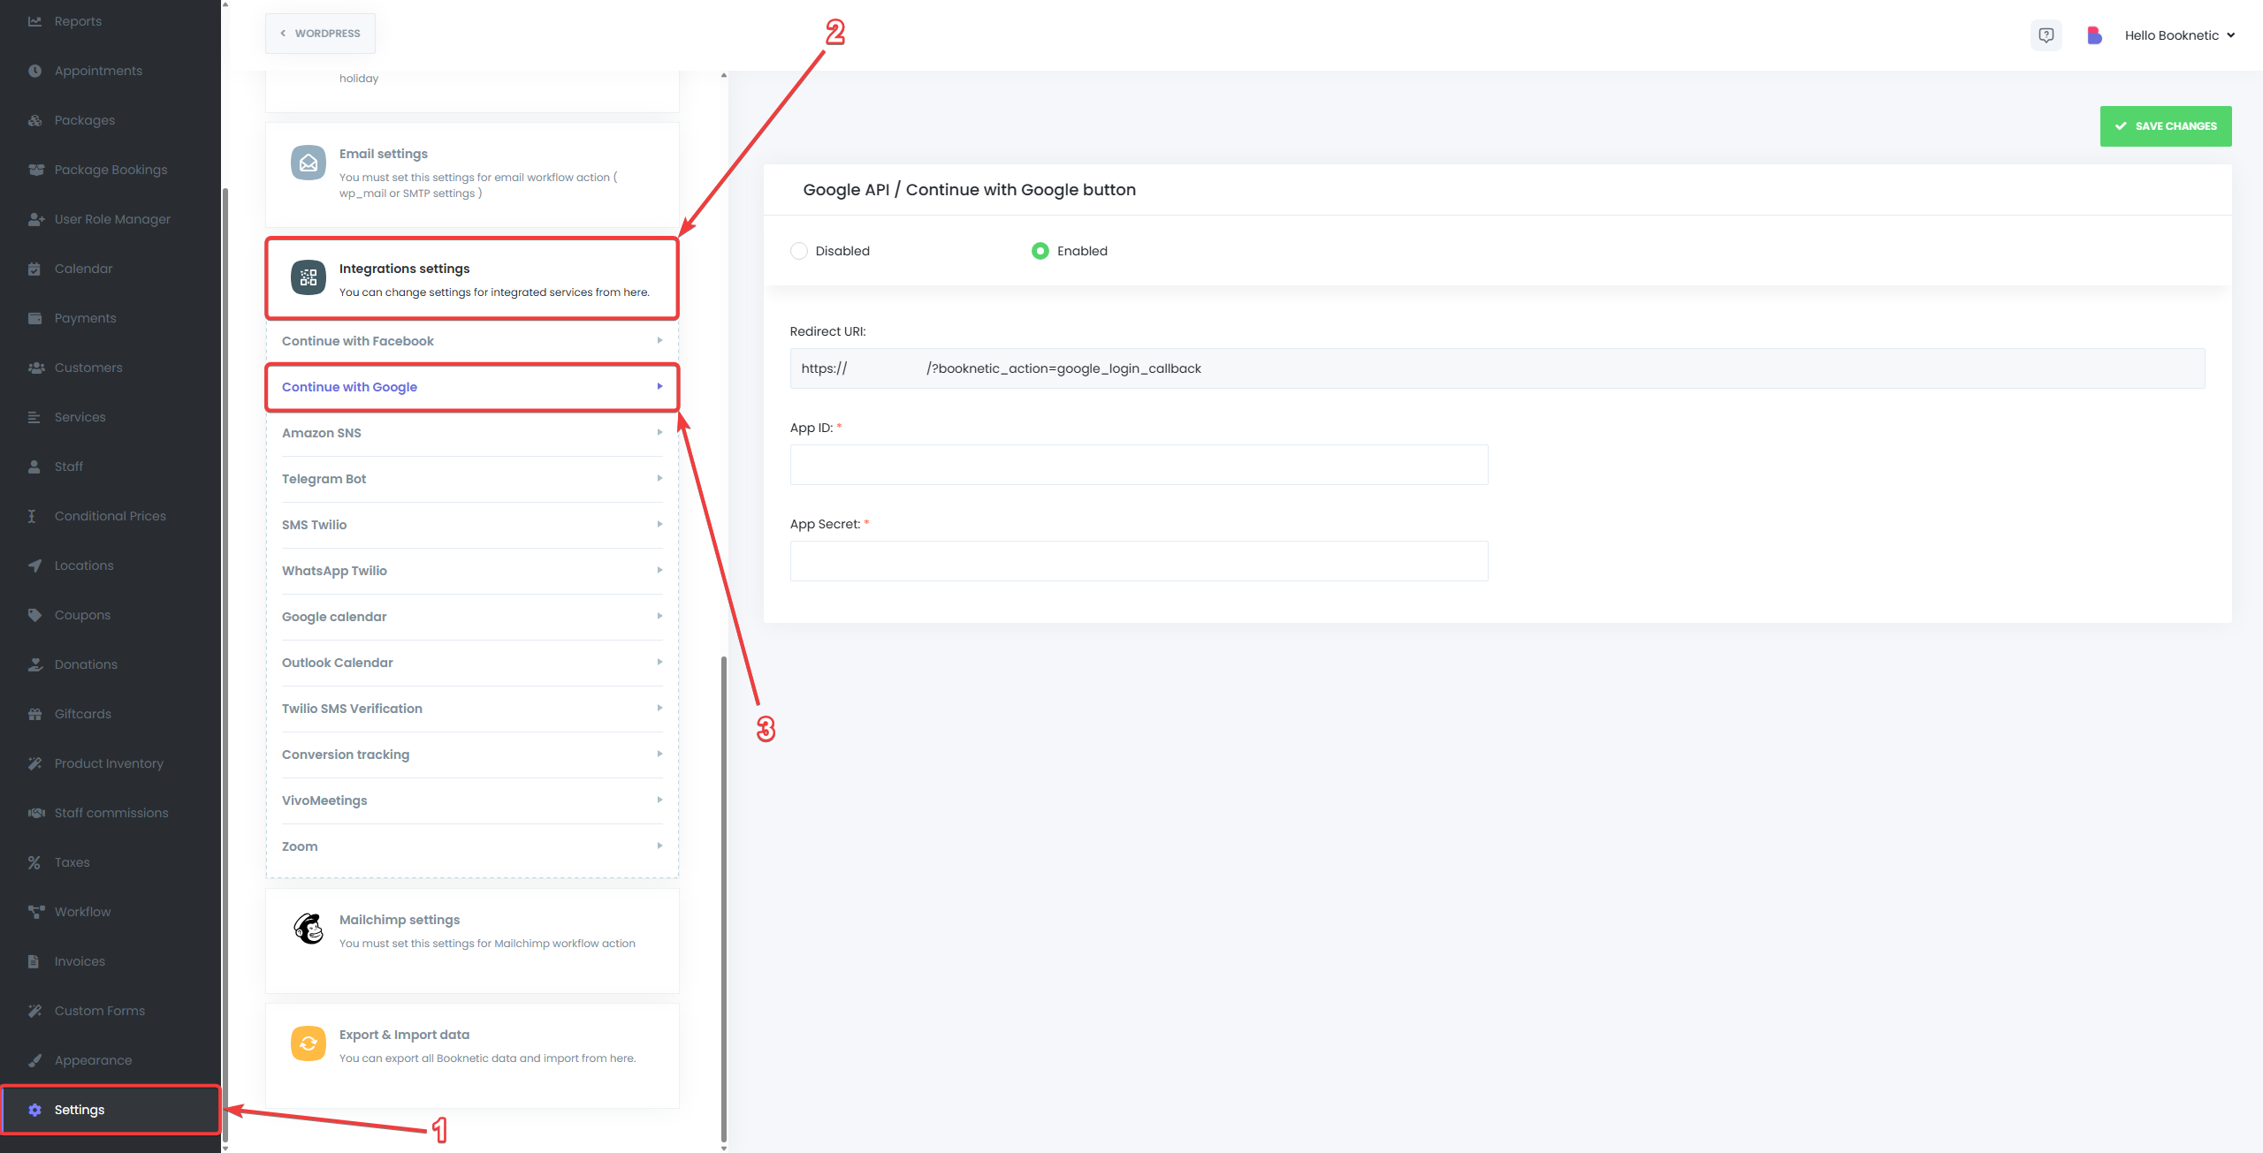
Task: Click the Integrations settings grid icon
Action: 309,277
